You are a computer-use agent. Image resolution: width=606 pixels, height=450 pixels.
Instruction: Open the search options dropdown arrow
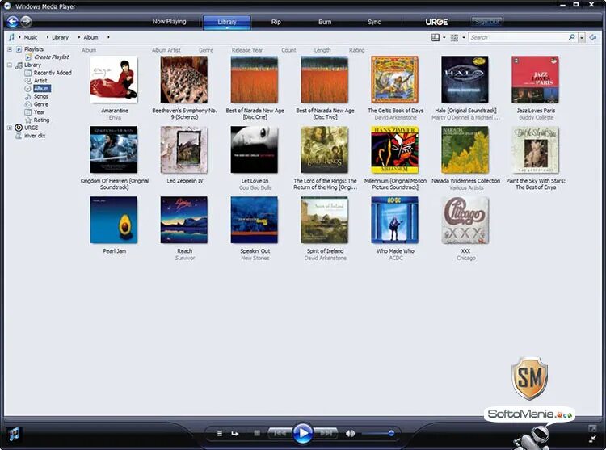pyautogui.click(x=582, y=37)
